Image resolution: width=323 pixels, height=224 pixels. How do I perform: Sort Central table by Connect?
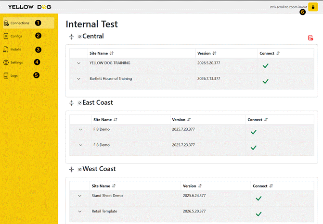tap(278, 53)
